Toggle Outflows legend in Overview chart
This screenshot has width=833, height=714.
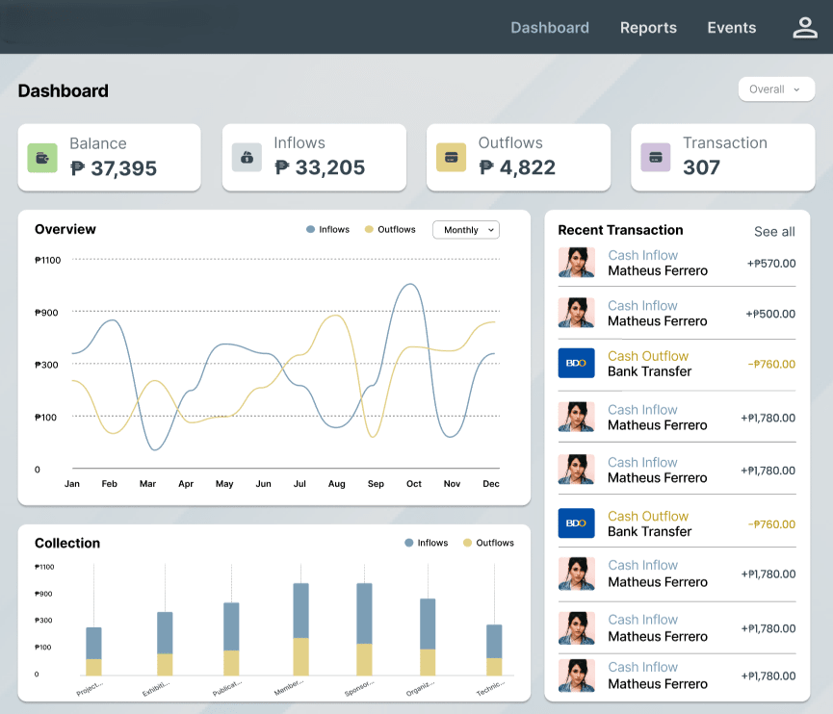click(389, 230)
